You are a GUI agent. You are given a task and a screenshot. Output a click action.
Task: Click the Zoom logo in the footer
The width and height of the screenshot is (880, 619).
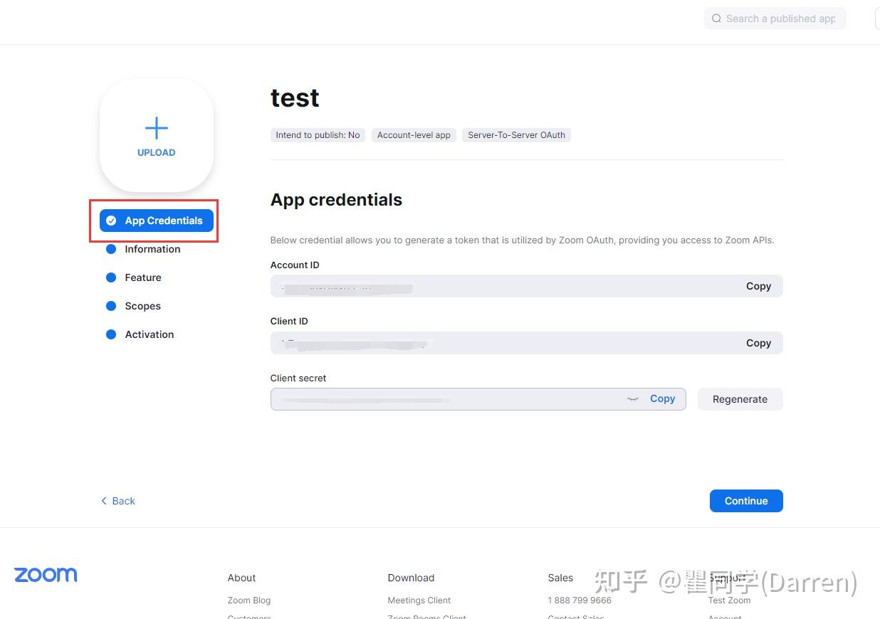45,574
